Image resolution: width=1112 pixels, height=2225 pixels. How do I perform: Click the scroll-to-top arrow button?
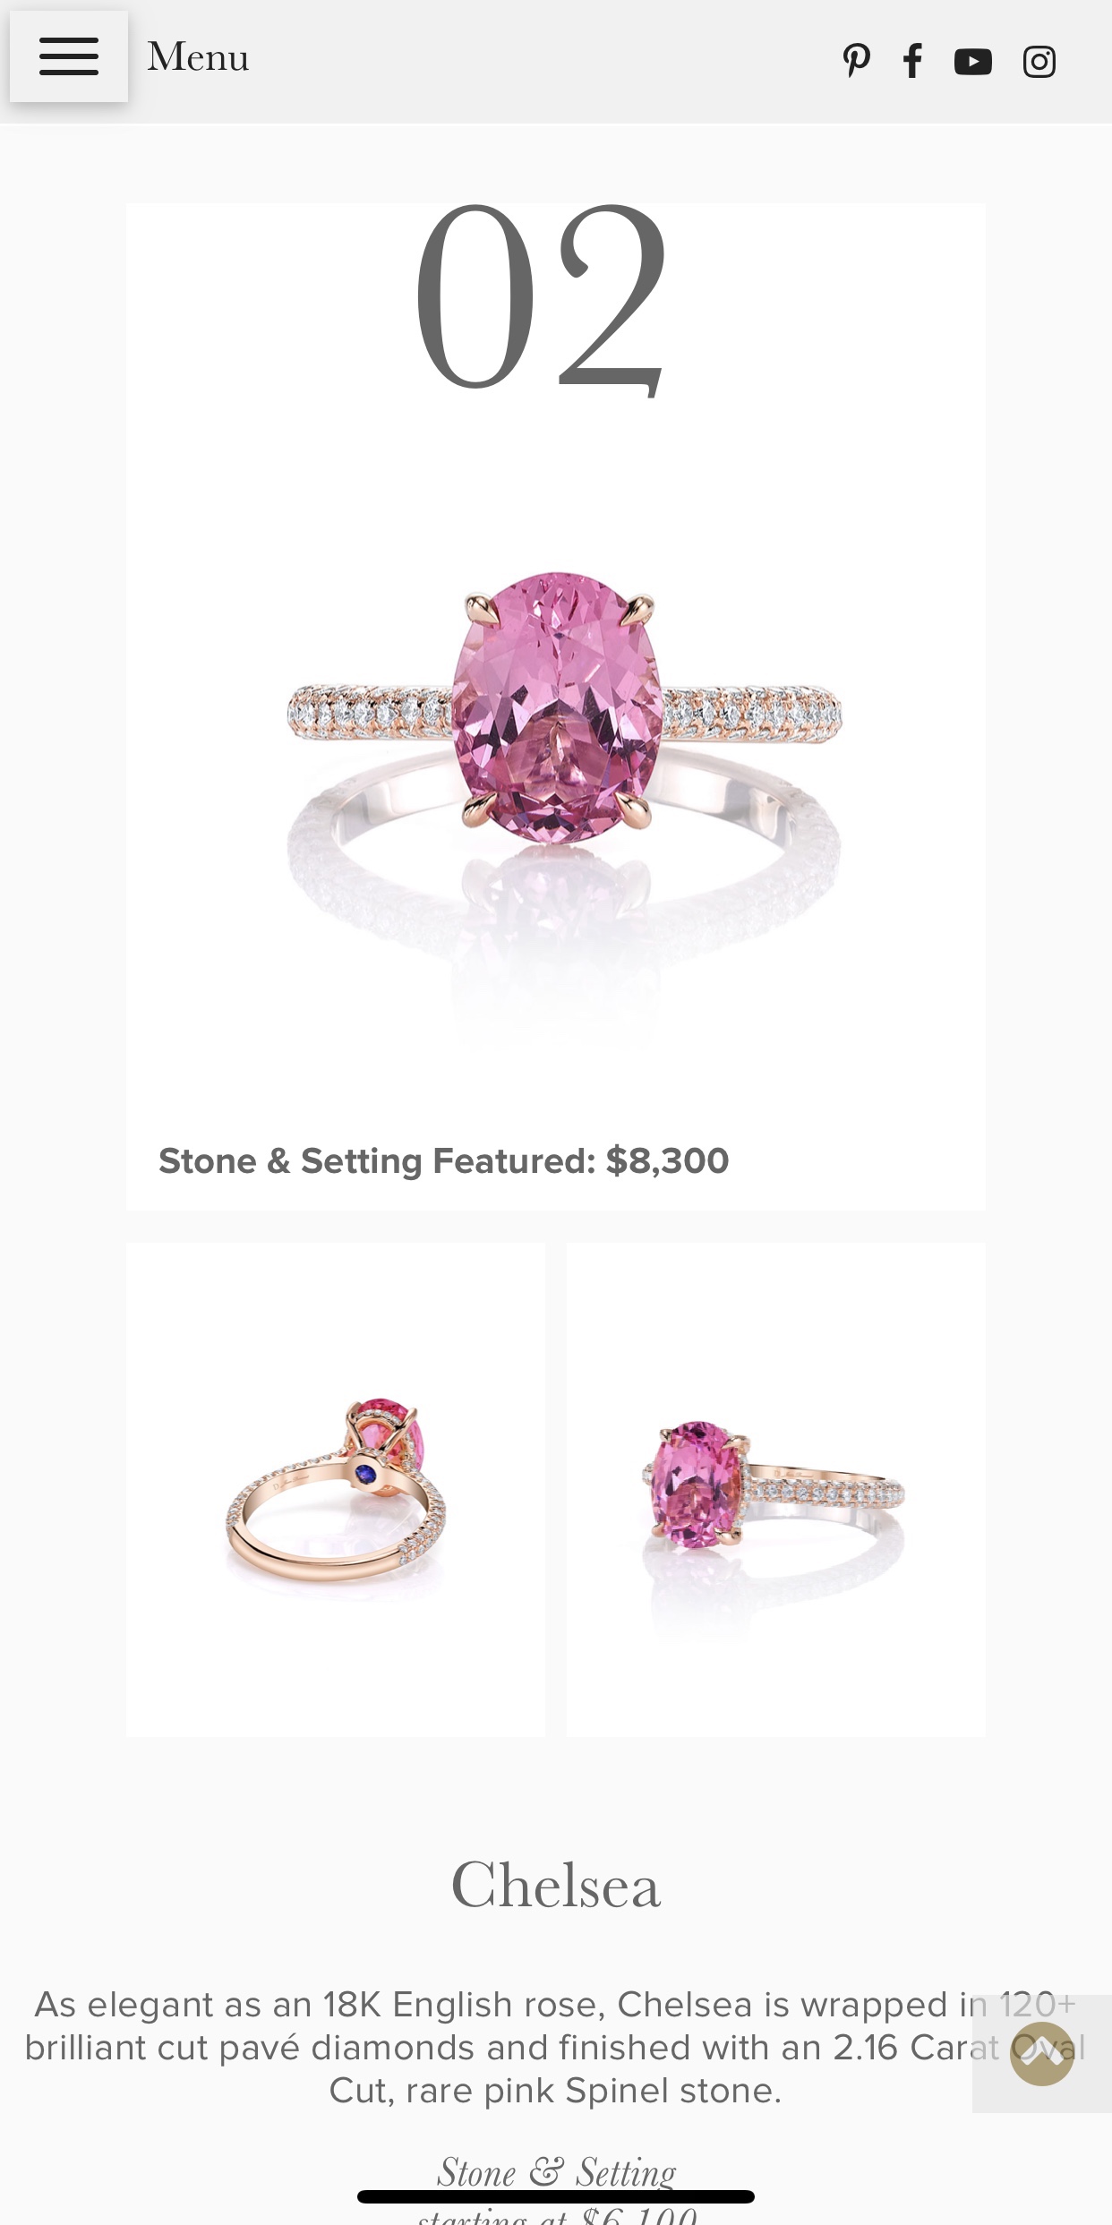[1041, 2053]
